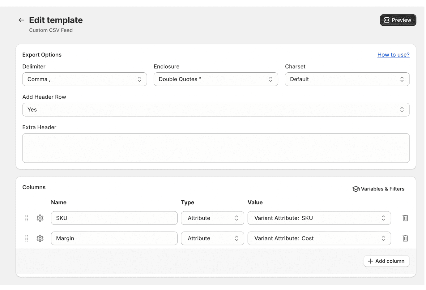Image resolution: width=426 pixels, height=290 pixels.
Task: Open settings gear for Margin column
Action: (40, 238)
